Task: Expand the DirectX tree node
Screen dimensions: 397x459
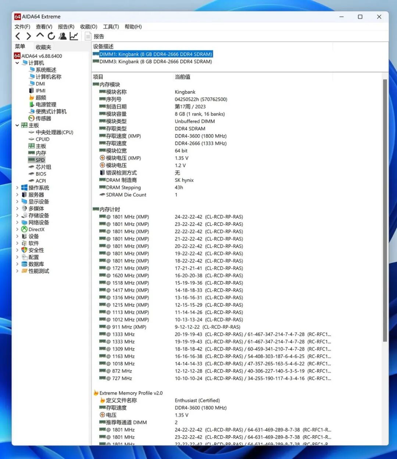Action: click(x=17, y=229)
